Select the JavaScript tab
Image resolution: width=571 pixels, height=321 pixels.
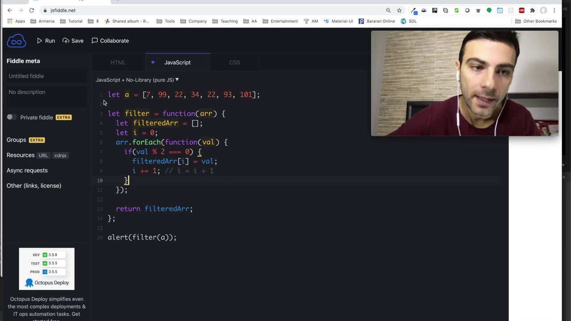pos(178,62)
